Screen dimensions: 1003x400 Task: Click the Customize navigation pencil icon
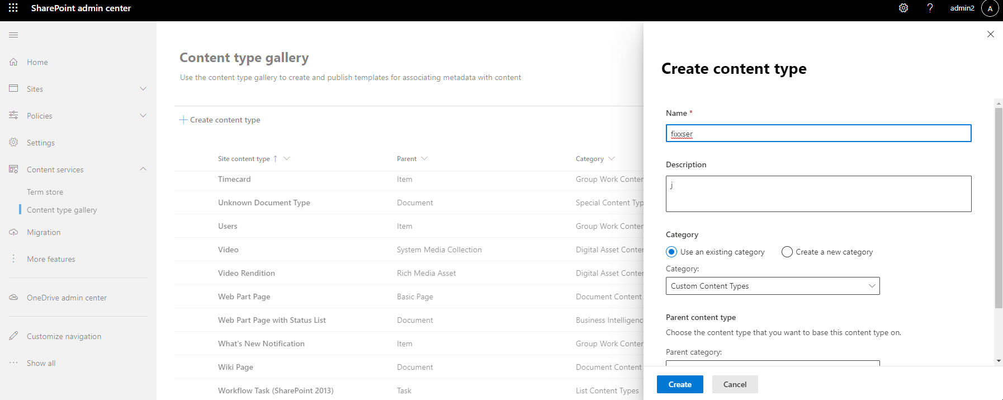(13, 336)
